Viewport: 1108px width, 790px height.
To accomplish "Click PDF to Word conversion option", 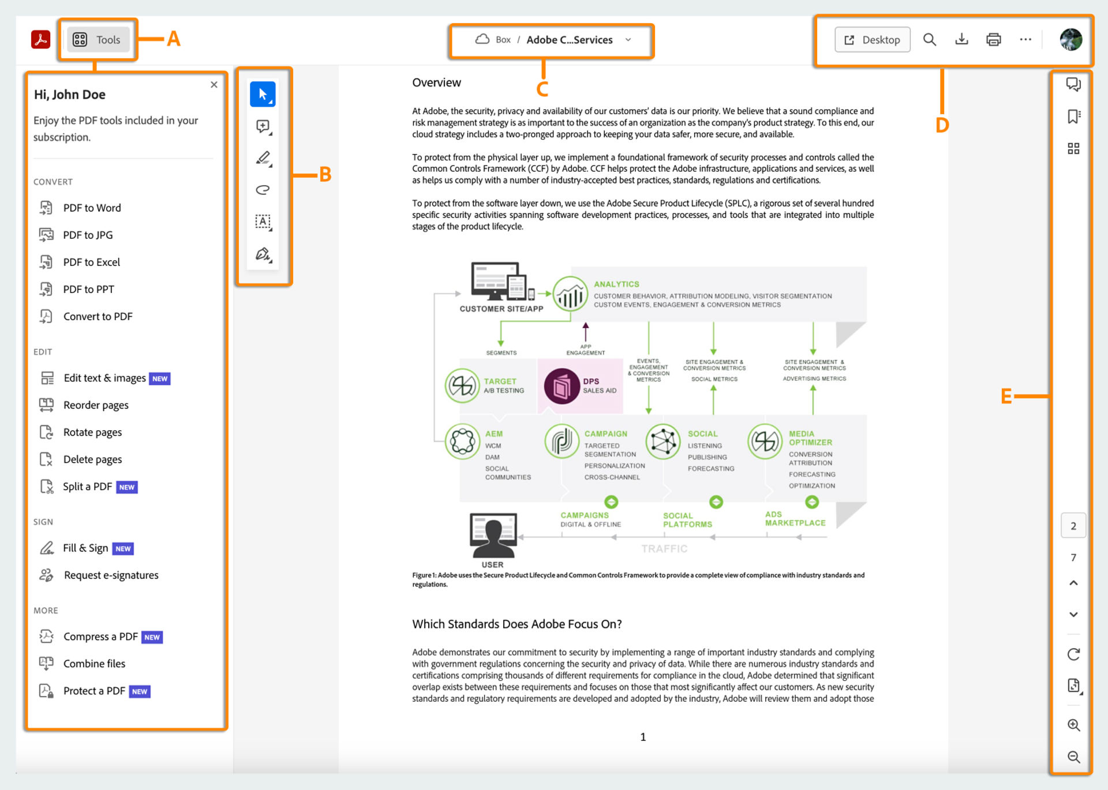I will pos(92,208).
